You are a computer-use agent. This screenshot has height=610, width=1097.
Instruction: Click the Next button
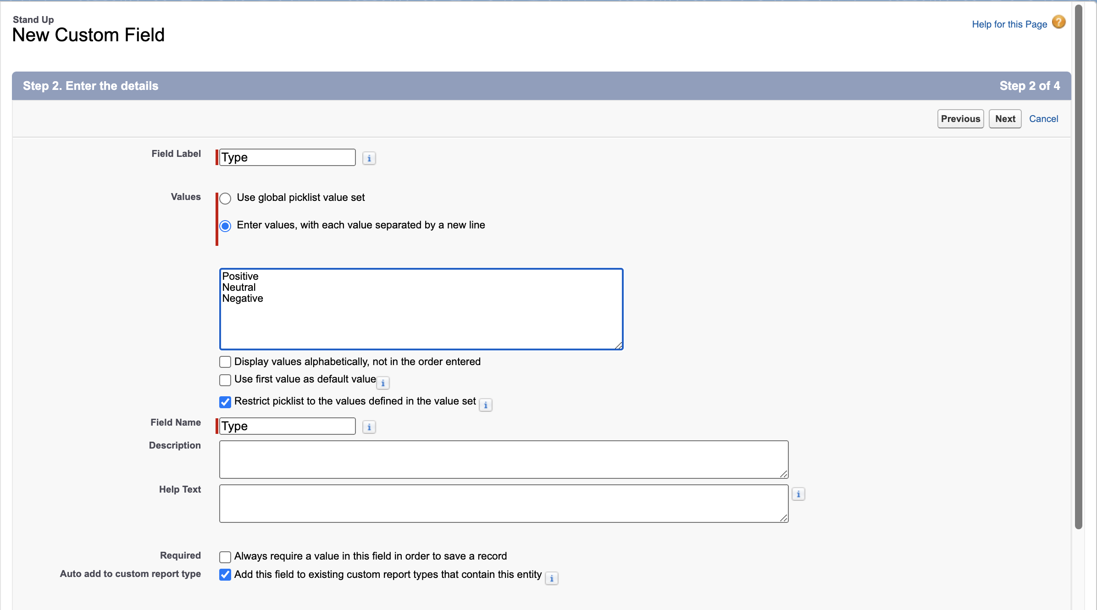pyautogui.click(x=1005, y=119)
